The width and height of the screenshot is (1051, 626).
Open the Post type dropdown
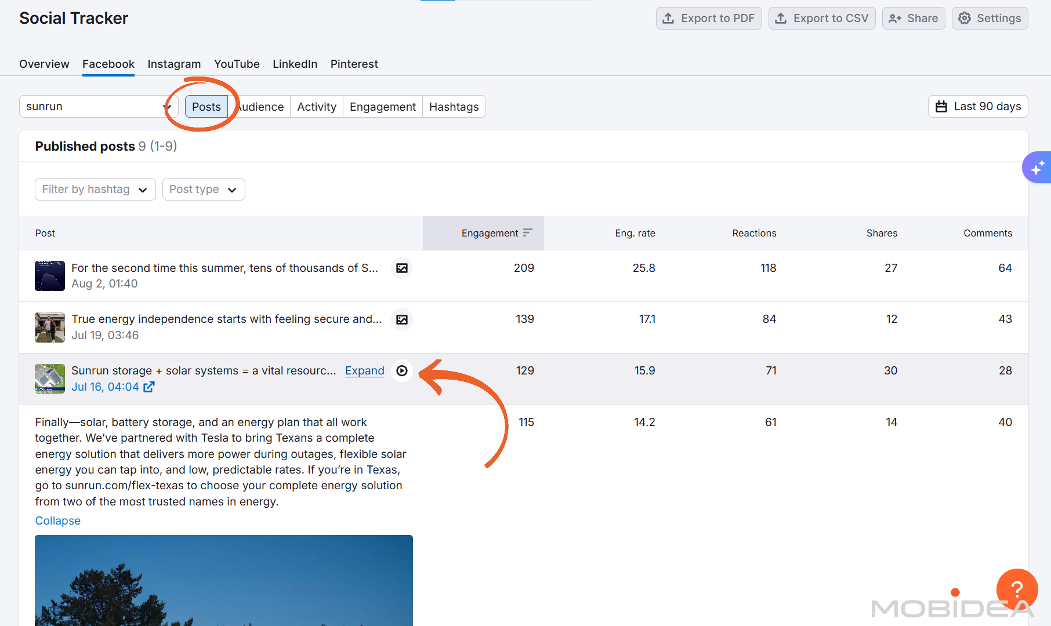(x=203, y=189)
